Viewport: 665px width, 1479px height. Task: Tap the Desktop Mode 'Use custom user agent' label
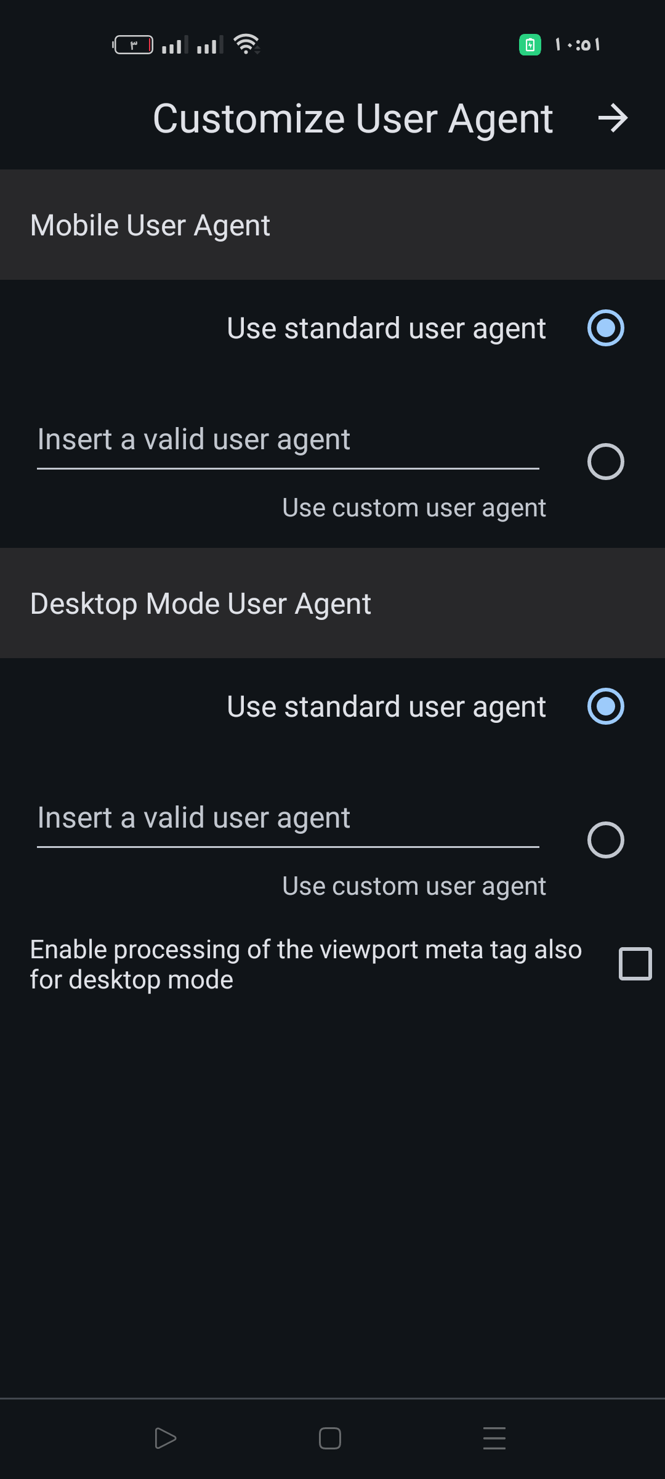[x=414, y=887]
